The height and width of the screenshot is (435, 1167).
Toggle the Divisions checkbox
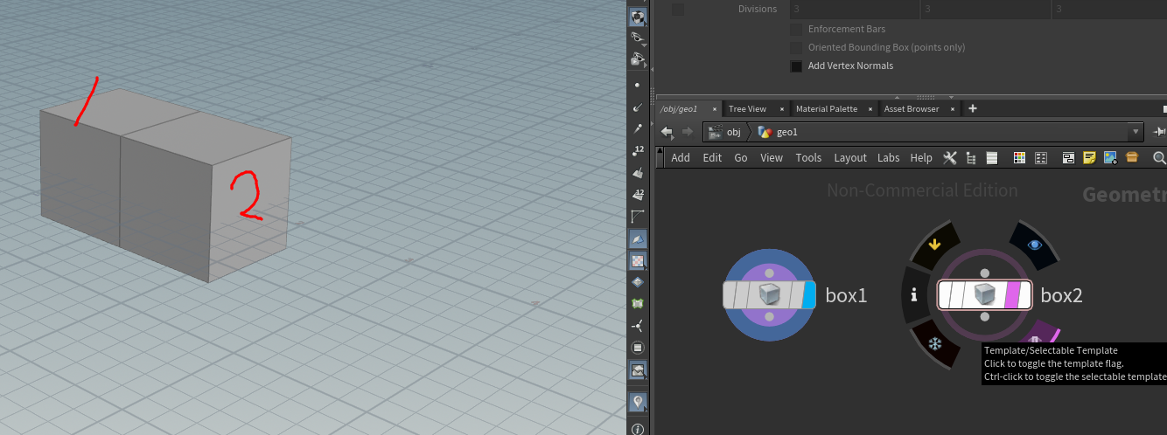678,9
